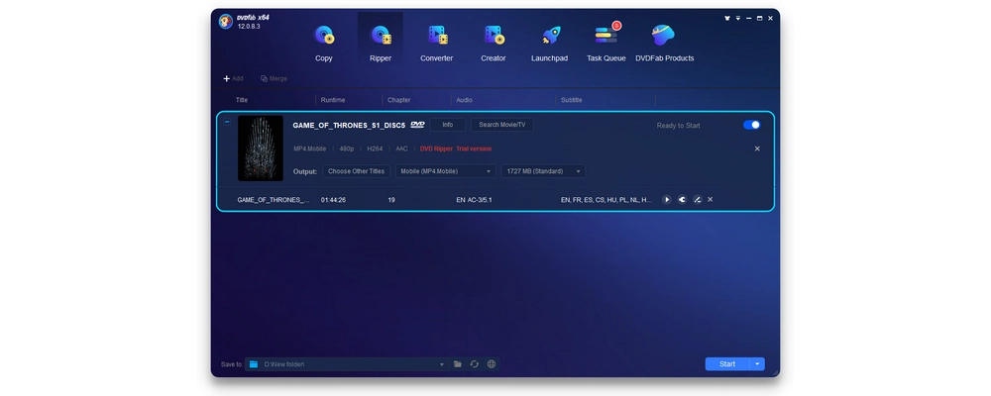991x396 pixels.
Task: Click the Task Queue notification badge
Action: (x=616, y=26)
